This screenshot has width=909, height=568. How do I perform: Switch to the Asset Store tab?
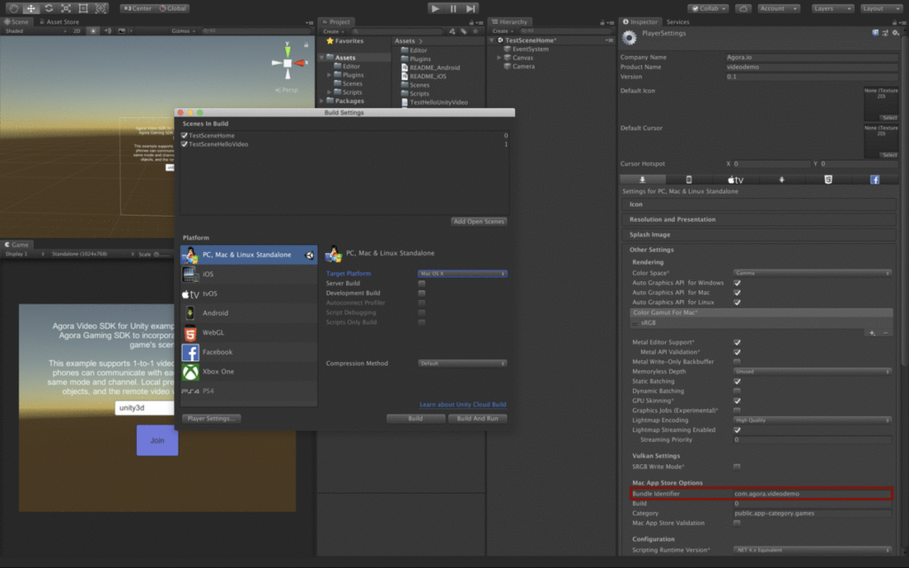pos(59,22)
